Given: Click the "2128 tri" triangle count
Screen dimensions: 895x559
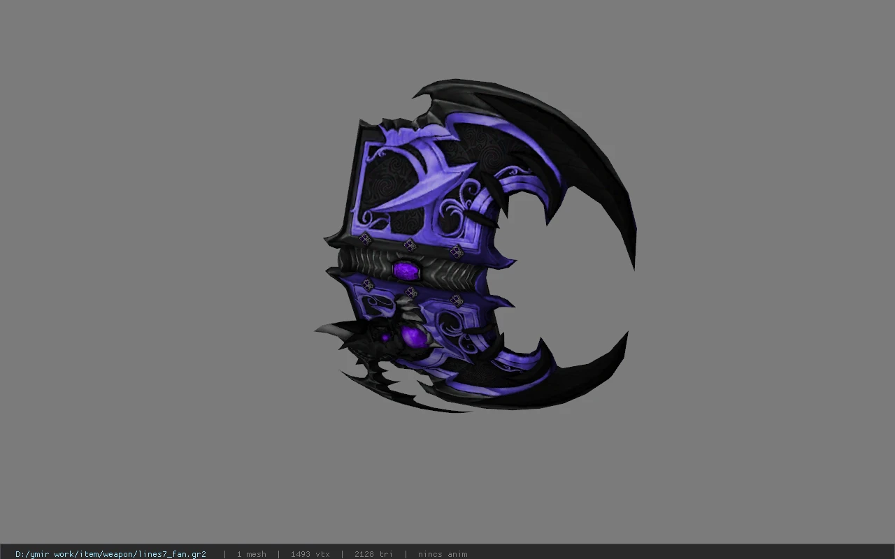Looking at the screenshot, I should click(373, 554).
